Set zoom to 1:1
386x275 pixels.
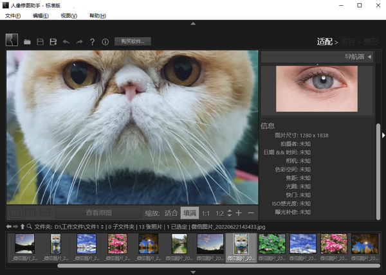click(x=206, y=213)
